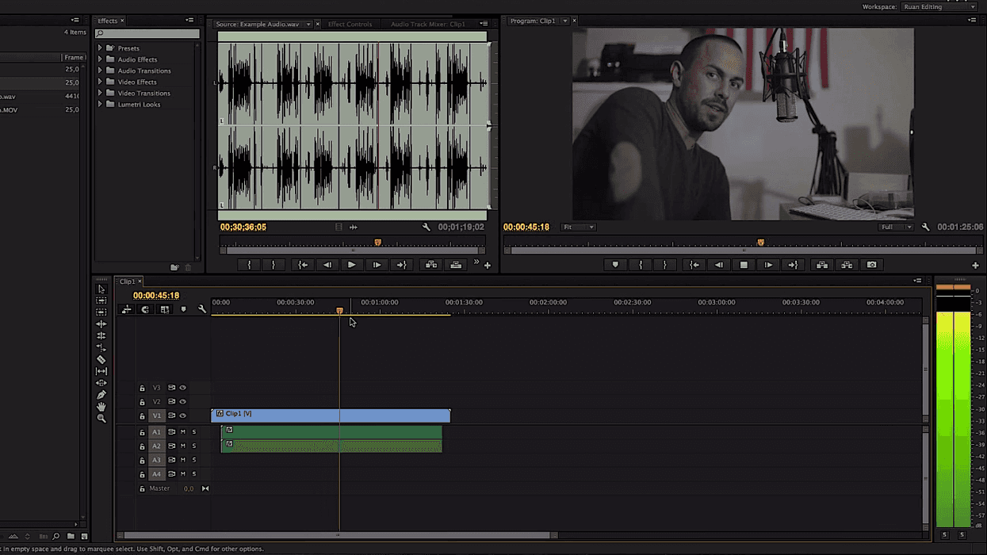Viewport: 987px width, 555px height.
Task: Open Program monitor button editor plus
Action: 975,266
